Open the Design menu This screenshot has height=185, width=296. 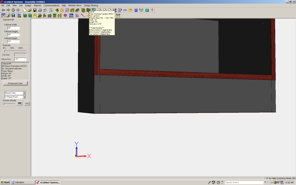tap(28, 6)
